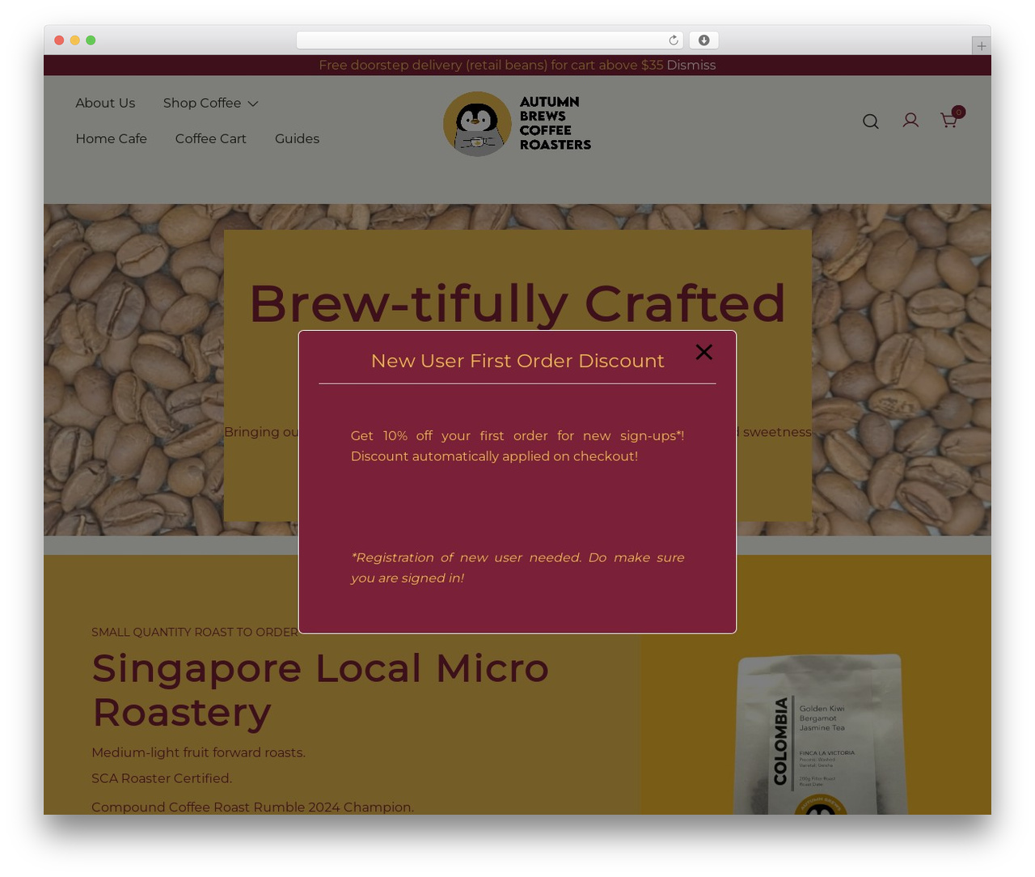This screenshot has height=877, width=1035.
Task: Click the browser address bar
Action: point(490,40)
